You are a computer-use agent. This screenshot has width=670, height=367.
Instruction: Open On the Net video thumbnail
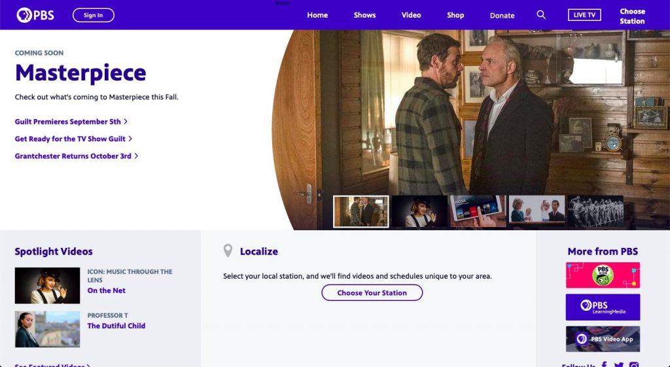coord(47,285)
